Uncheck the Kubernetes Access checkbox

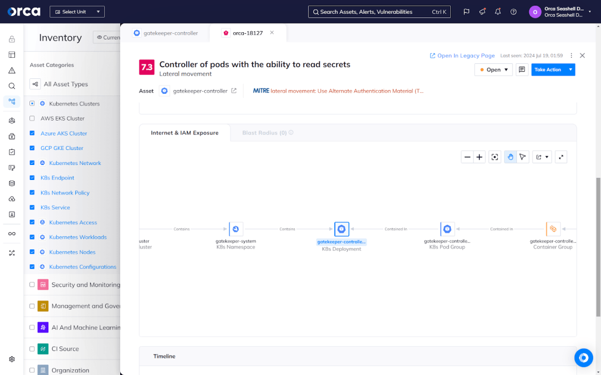click(32, 222)
